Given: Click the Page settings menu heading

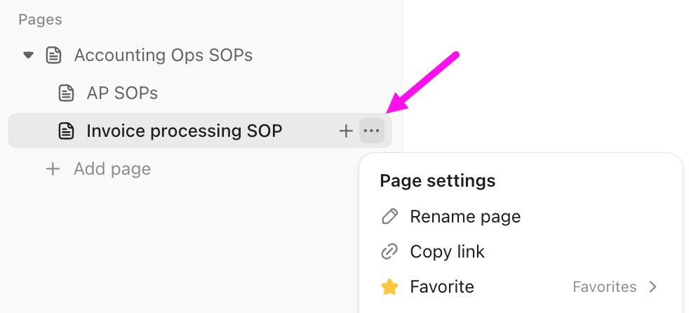Looking at the screenshot, I should pos(437,180).
